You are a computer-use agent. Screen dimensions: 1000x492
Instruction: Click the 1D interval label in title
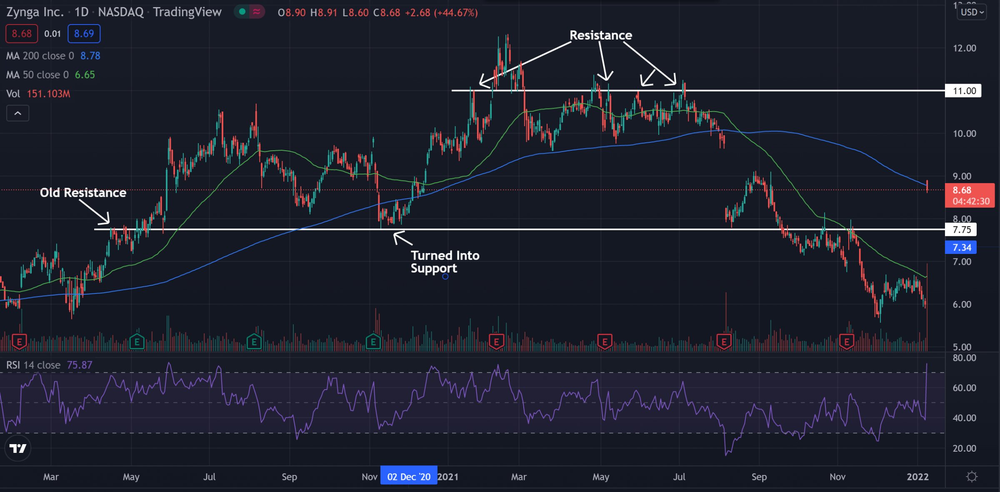tap(82, 12)
